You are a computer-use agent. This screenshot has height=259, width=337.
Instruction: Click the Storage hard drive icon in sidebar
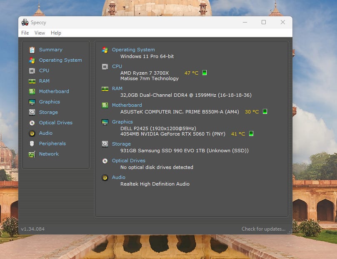tap(32, 112)
